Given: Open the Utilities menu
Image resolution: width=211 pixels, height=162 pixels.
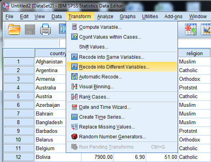Looking at the screenshot, I should pos(150,17).
